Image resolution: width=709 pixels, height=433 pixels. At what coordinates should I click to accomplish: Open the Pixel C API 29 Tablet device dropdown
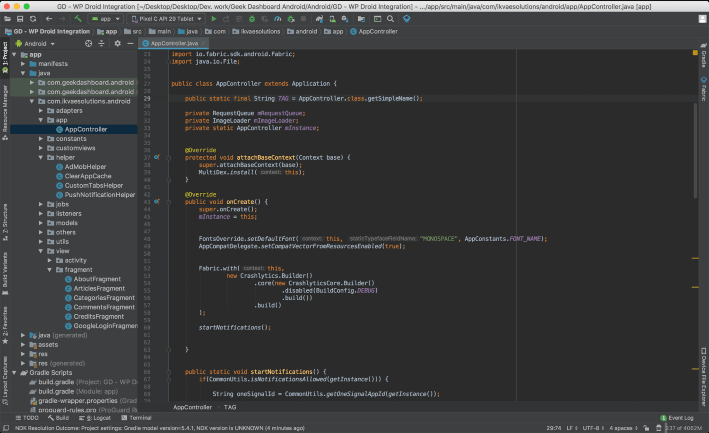(164, 19)
